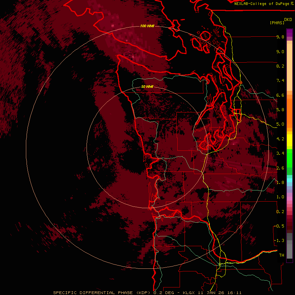Click the 2.6 value on color scale
This screenshot has height=295, width=295.
point(280,168)
